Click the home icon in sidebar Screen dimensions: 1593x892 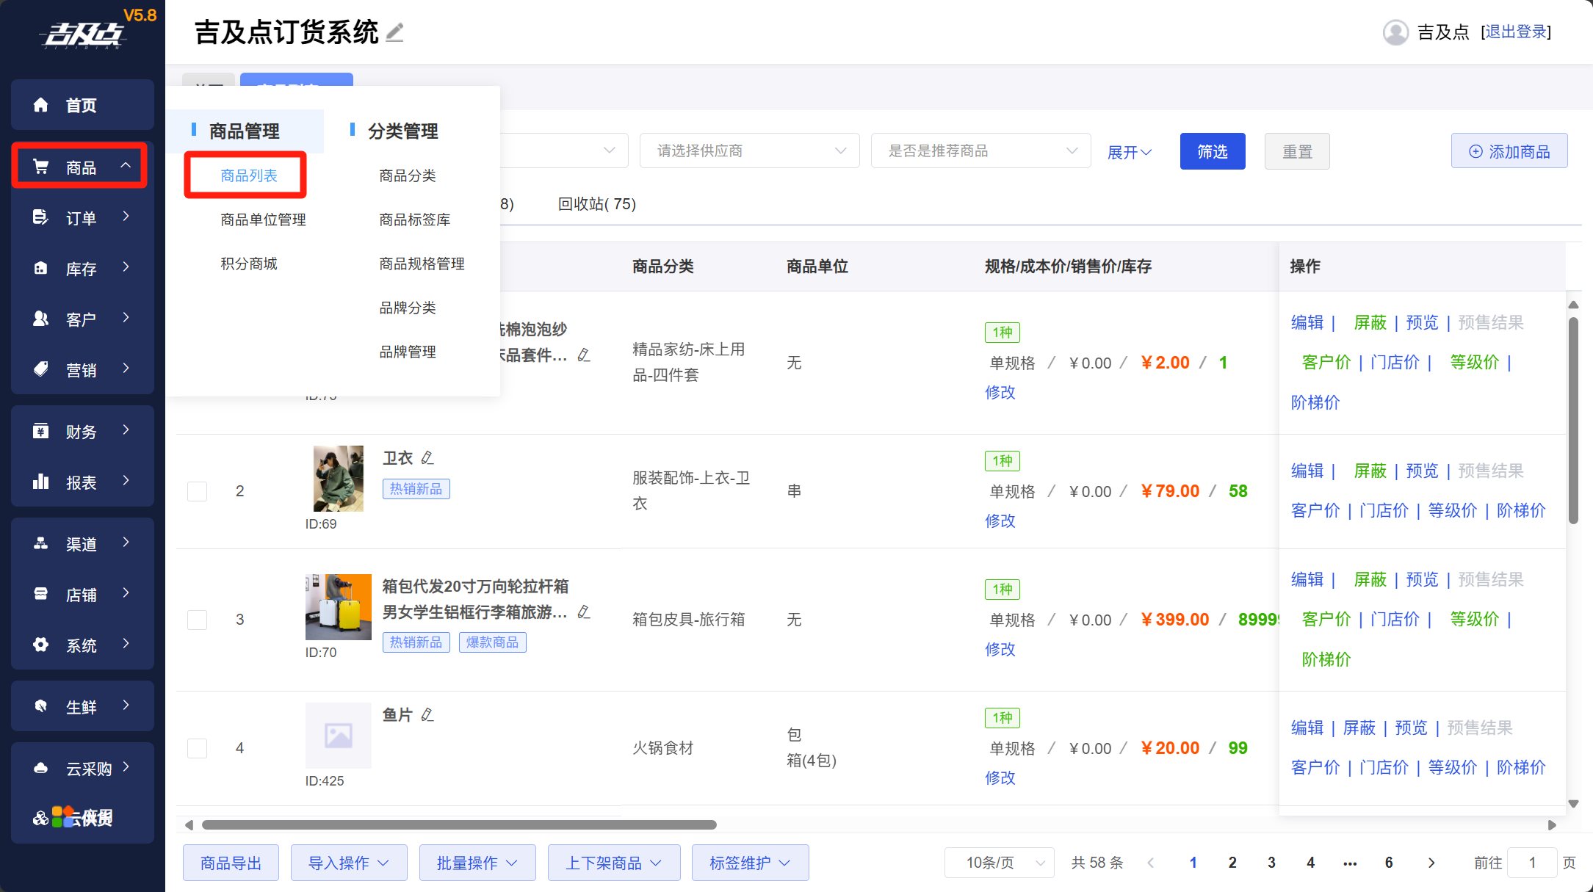click(41, 105)
